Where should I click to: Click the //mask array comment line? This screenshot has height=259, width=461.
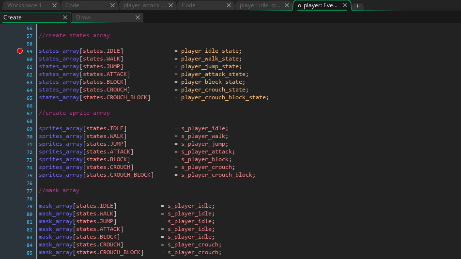[x=59, y=190]
